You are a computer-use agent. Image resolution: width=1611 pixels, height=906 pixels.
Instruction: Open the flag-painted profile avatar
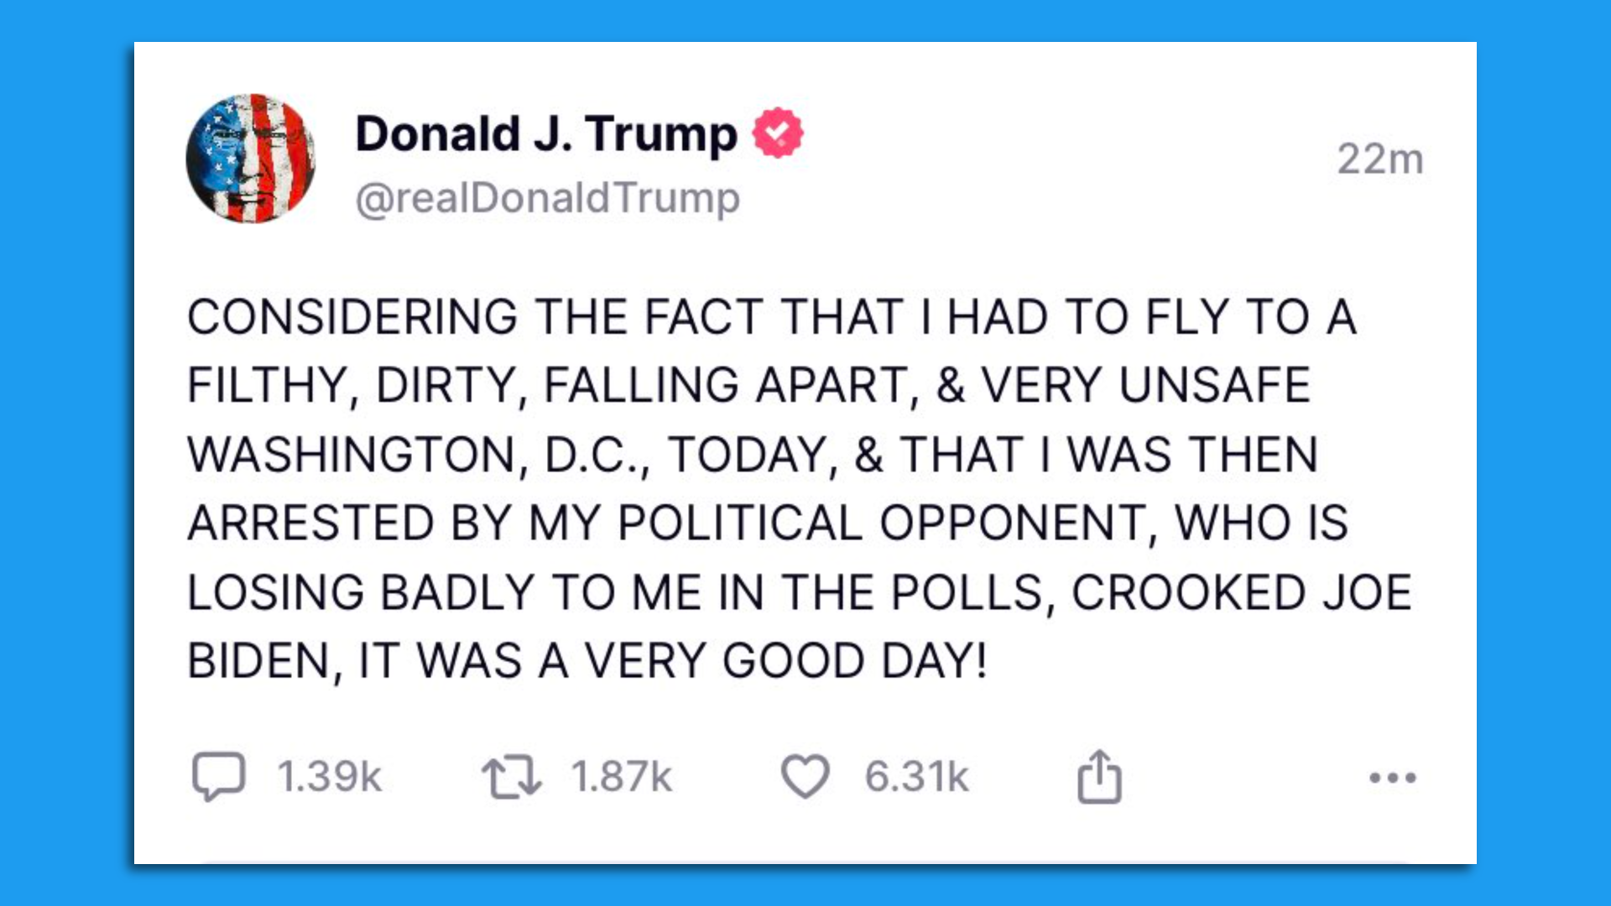tap(251, 159)
